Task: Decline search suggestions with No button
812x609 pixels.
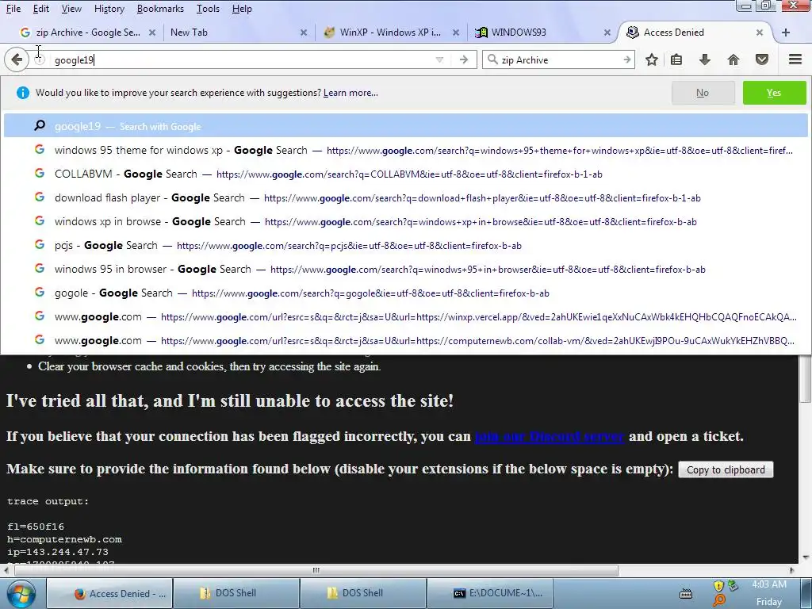Action: click(703, 93)
